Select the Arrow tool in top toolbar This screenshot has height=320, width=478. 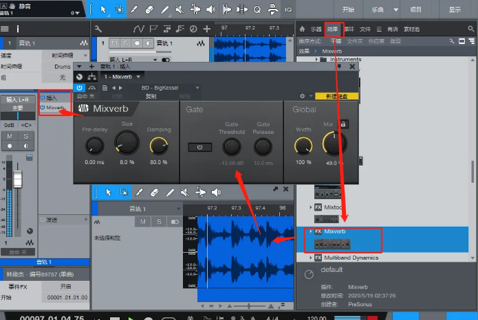click(x=103, y=10)
